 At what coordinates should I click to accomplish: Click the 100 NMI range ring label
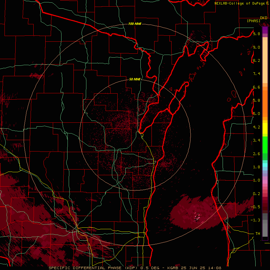pos(135,24)
